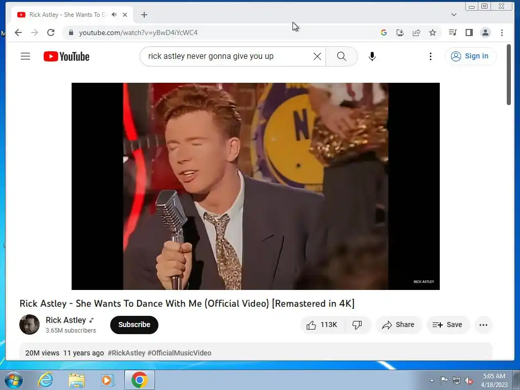This screenshot has width=520, height=390.
Task: Click the browser forward arrow
Action: pyautogui.click(x=35, y=32)
